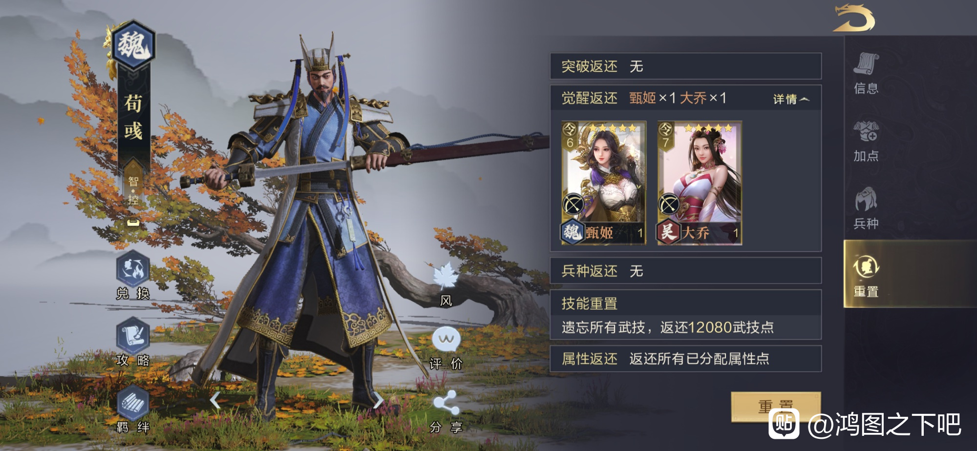Switch to the 加点 attribute points tab
The height and width of the screenshot is (451, 977).
pyautogui.click(x=866, y=141)
